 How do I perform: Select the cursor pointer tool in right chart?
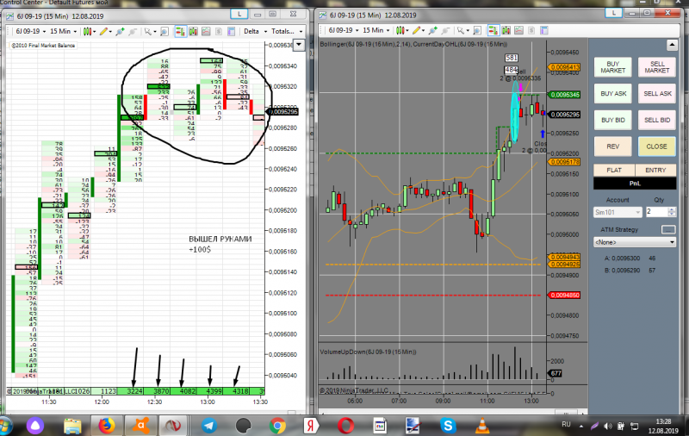click(461, 30)
